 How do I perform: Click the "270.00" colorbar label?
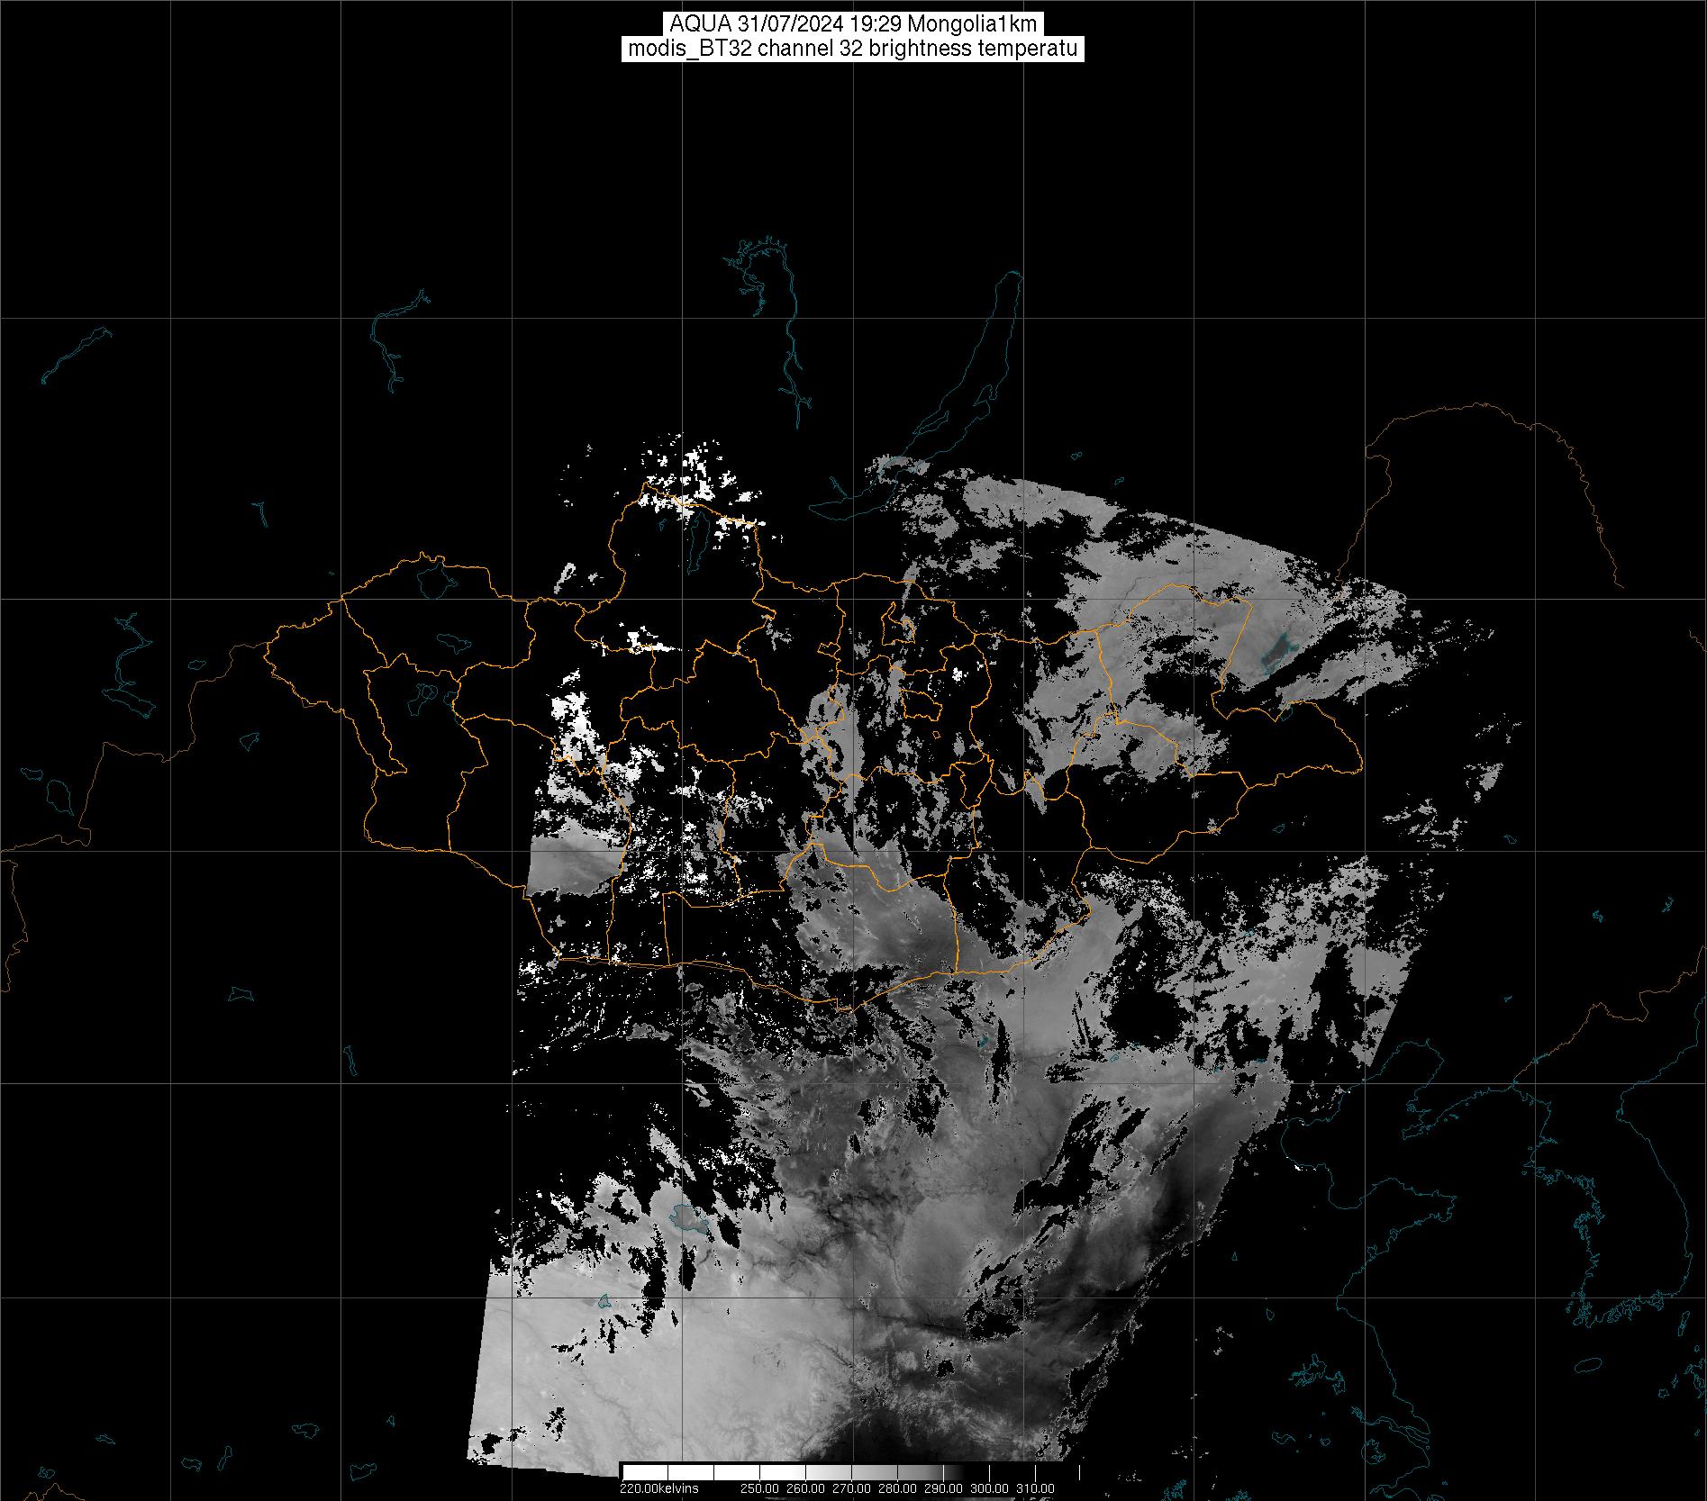pyautogui.click(x=853, y=1487)
